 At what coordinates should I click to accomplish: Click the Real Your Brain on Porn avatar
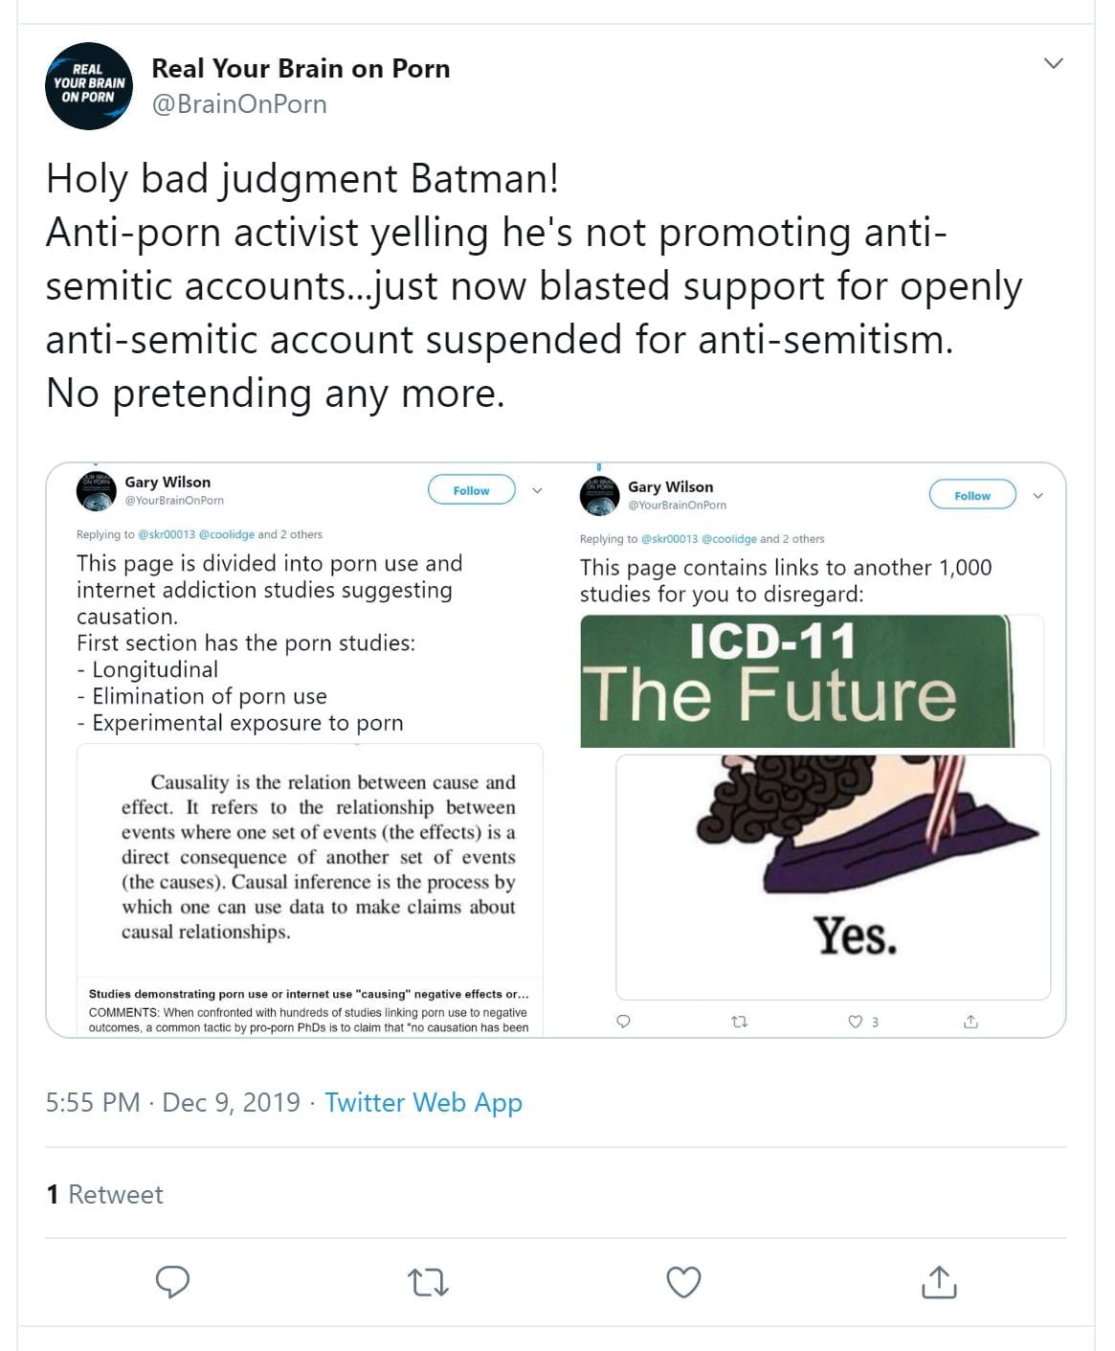(x=89, y=86)
